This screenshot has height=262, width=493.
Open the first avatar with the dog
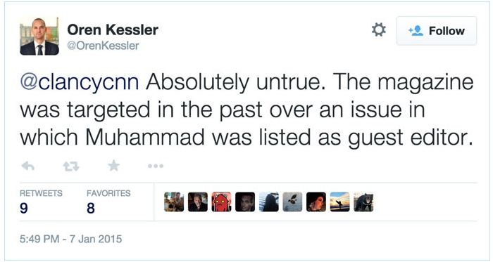[x=174, y=202]
